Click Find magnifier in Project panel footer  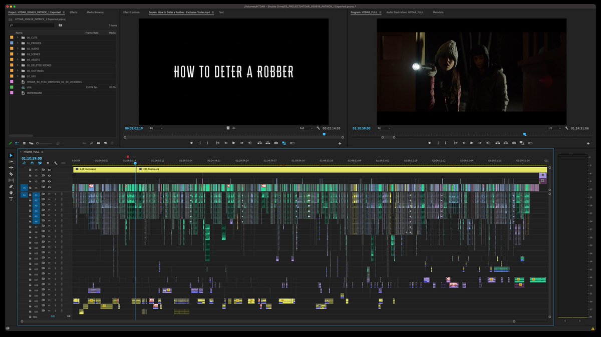[91, 143]
